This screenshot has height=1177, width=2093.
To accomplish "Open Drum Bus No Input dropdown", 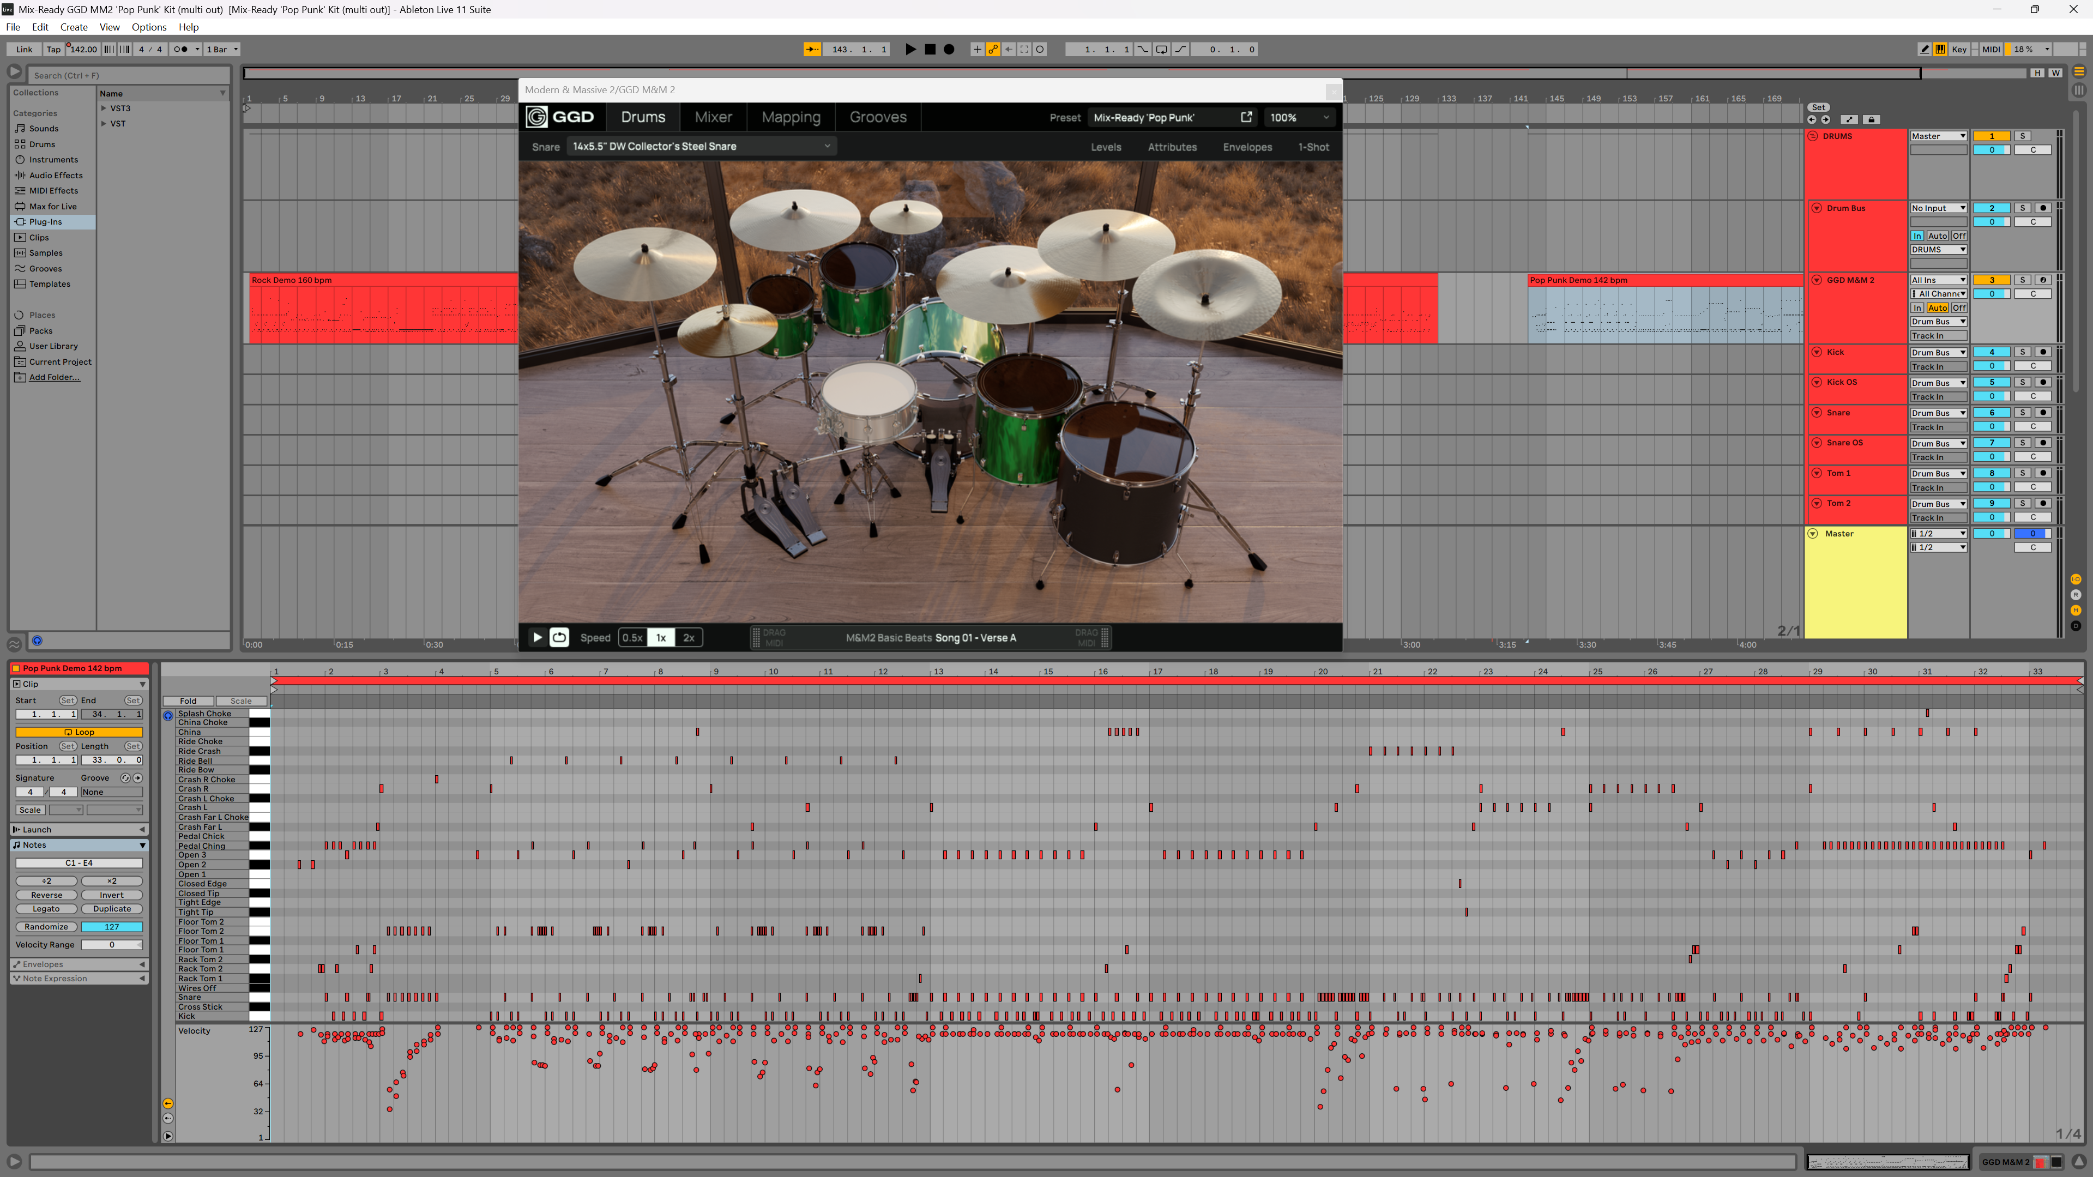I will (1938, 208).
